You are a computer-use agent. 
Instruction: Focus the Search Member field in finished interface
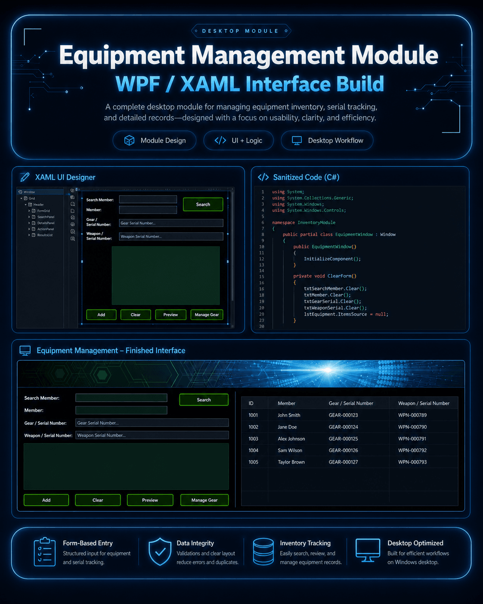121,398
